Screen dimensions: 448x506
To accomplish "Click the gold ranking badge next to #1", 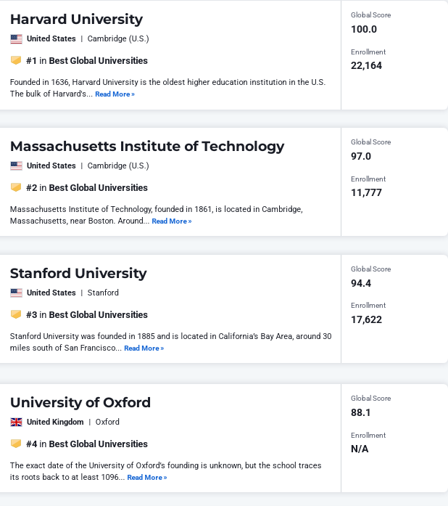I will click(x=16, y=60).
